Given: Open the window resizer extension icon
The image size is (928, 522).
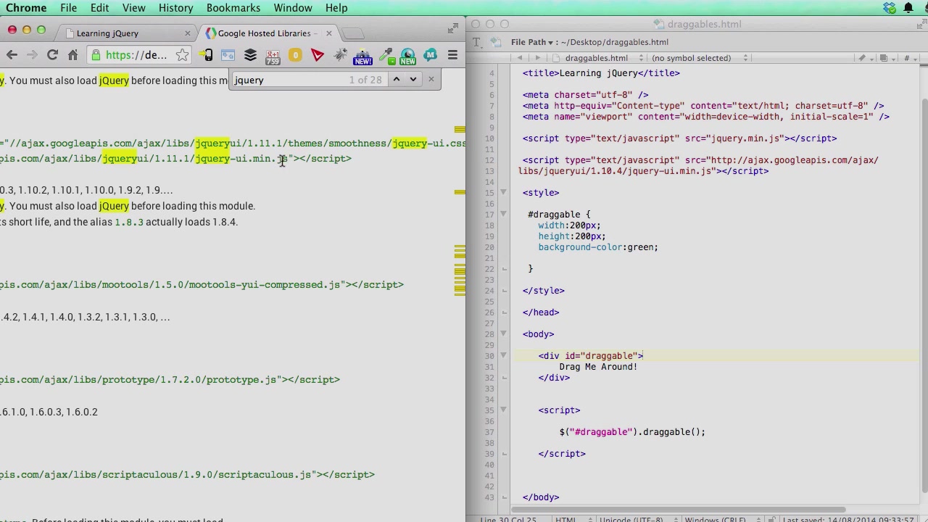Looking at the screenshot, I should click(228, 55).
